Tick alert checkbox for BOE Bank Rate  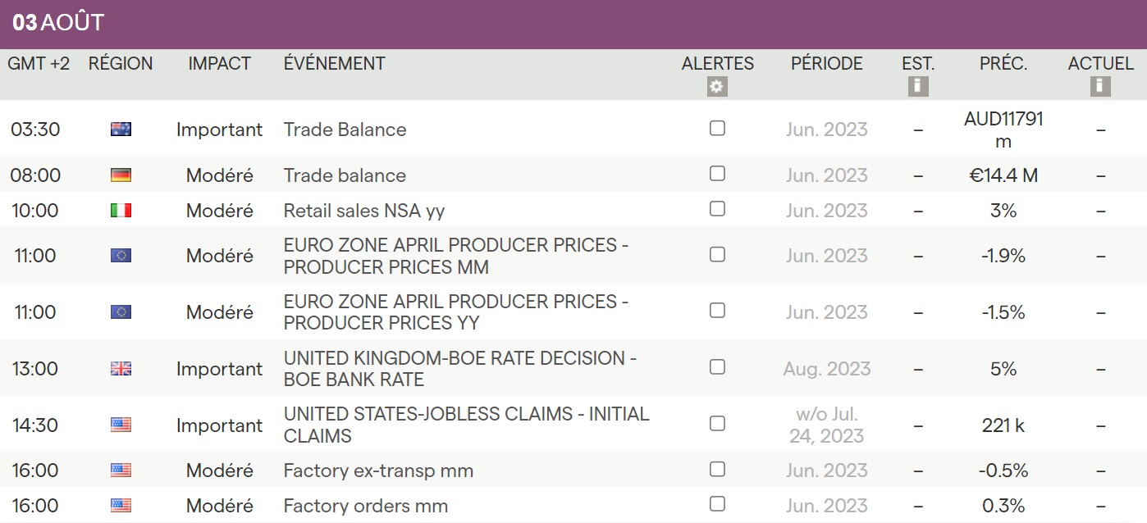pyautogui.click(x=717, y=367)
